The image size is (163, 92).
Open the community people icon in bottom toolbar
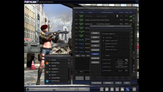tap(122, 89)
